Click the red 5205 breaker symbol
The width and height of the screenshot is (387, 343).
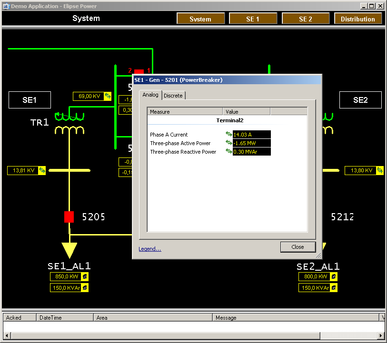[69, 217]
